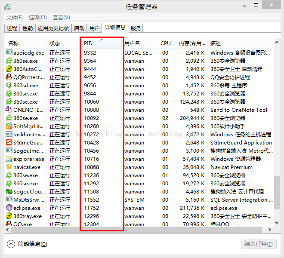Click the ONENOTE... process icon
This screenshot has width=284, height=258.
9,110
